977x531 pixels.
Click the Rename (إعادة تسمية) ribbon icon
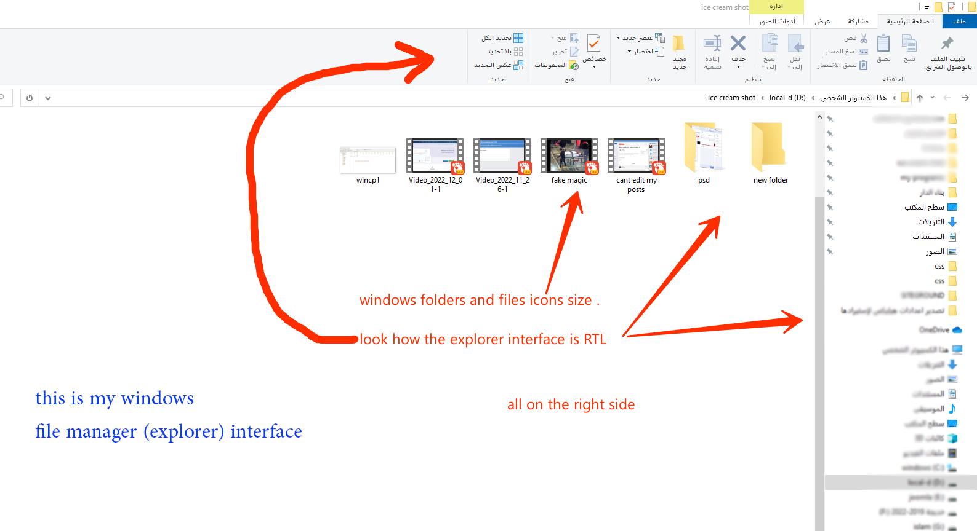[x=712, y=44]
